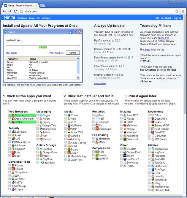This screenshot has width=187, height=198.
Task: Click the Inkscape icon
Action: click(x=125, y=132)
